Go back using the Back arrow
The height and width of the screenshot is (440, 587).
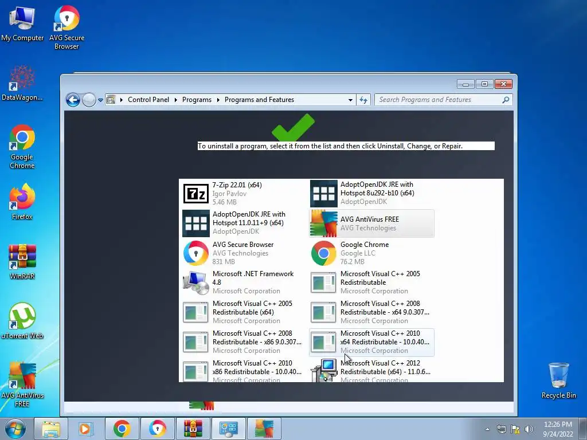click(x=73, y=100)
